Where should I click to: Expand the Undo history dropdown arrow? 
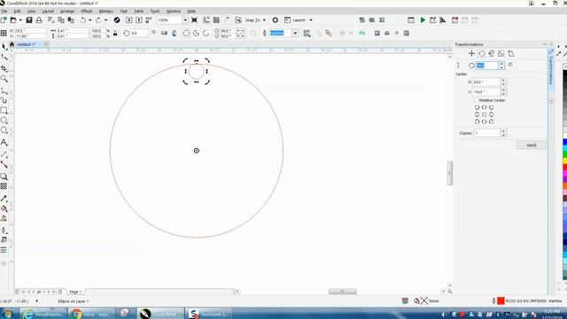tap(89, 20)
